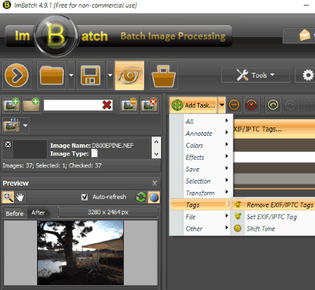The image size is (315, 290).
Task: Open settings with the gear icon
Action: coord(308,75)
